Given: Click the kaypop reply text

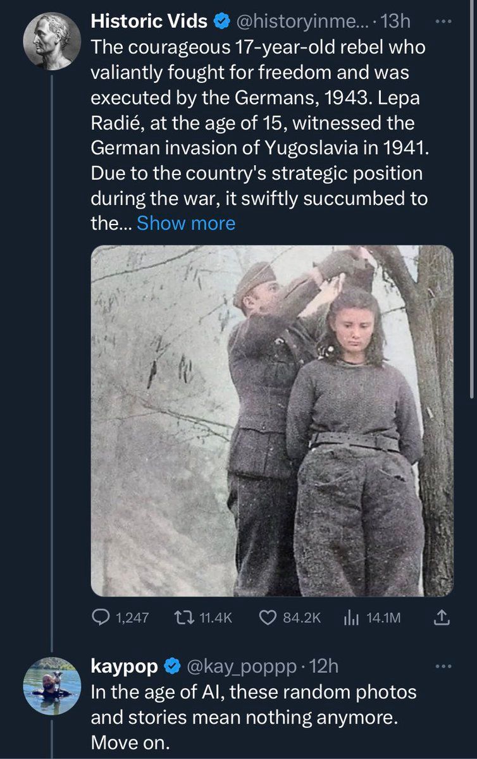Looking at the screenshot, I should (x=253, y=717).
